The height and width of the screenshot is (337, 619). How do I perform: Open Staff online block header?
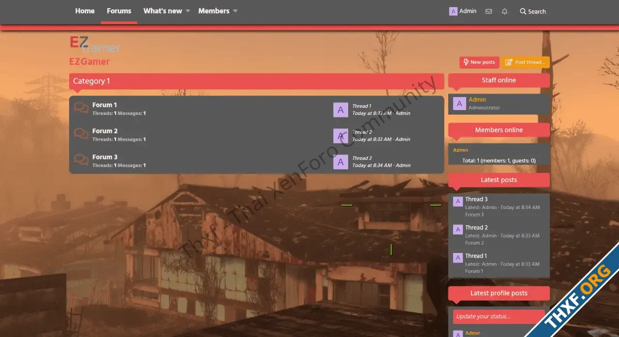499,80
